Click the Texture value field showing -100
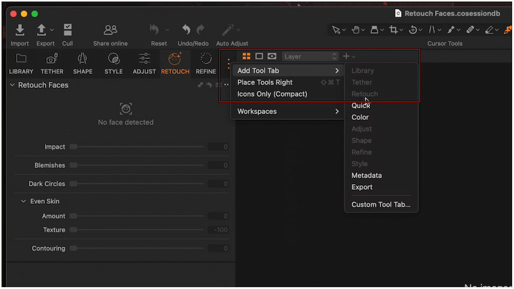The width and height of the screenshot is (514, 289). [x=218, y=230]
